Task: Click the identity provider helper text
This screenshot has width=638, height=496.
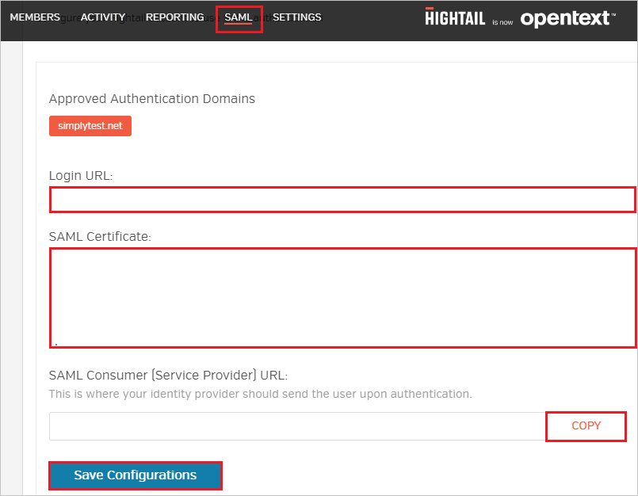Action: (x=262, y=394)
